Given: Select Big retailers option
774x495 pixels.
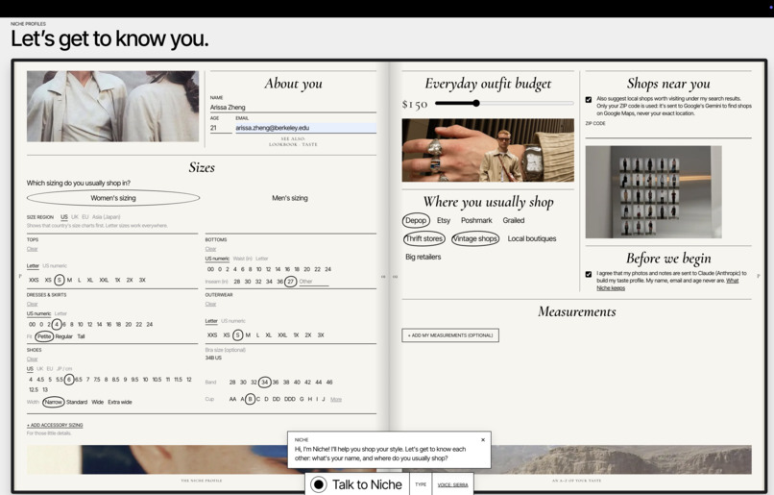Looking at the screenshot, I should tap(423, 257).
